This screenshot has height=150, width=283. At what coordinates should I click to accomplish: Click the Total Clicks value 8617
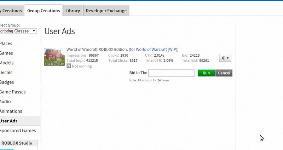(134, 60)
